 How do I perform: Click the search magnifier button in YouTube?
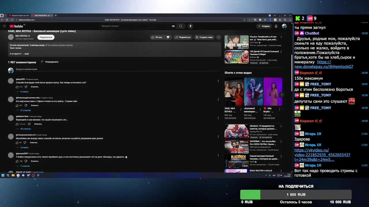pos(181,26)
